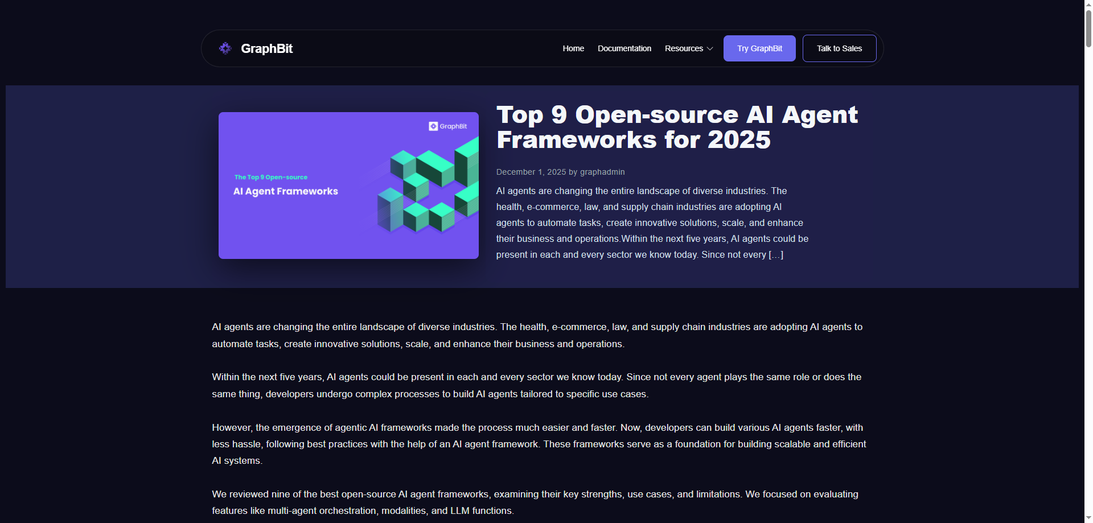Click the paragraph starting 'Within the next five years'
This screenshot has width=1093, height=523.
[537, 385]
